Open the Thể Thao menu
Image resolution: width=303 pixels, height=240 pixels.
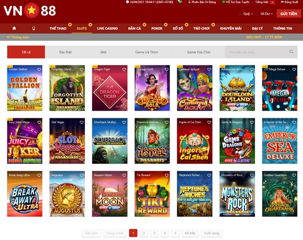(58, 29)
